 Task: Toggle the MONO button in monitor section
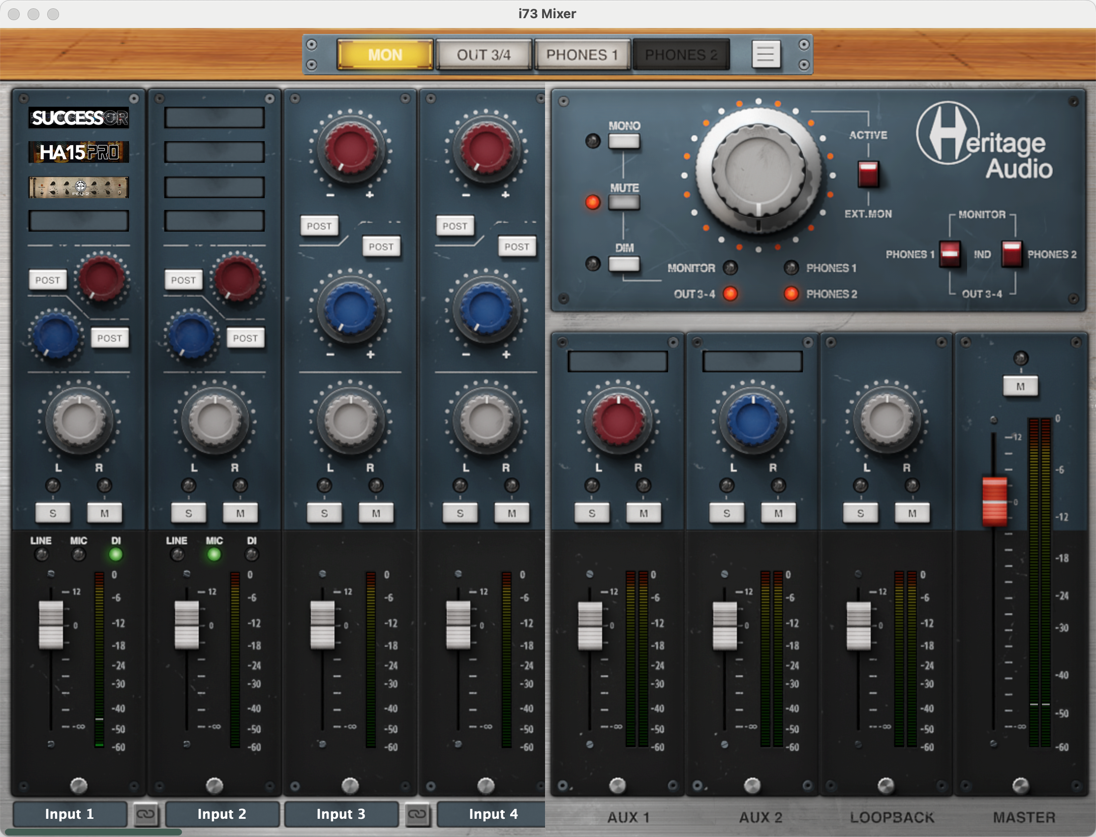(x=624, y=142)
